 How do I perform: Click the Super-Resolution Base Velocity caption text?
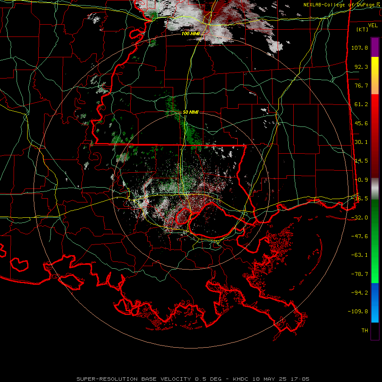(x=193, y=379)
